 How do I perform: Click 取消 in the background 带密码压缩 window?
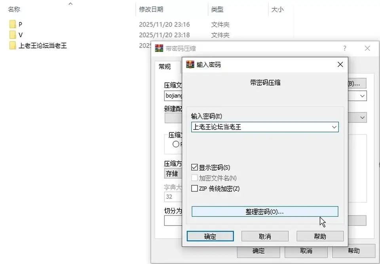click(306, 252)
